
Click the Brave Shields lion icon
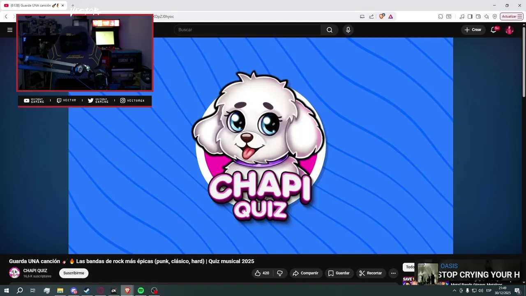tap(382, 16)
